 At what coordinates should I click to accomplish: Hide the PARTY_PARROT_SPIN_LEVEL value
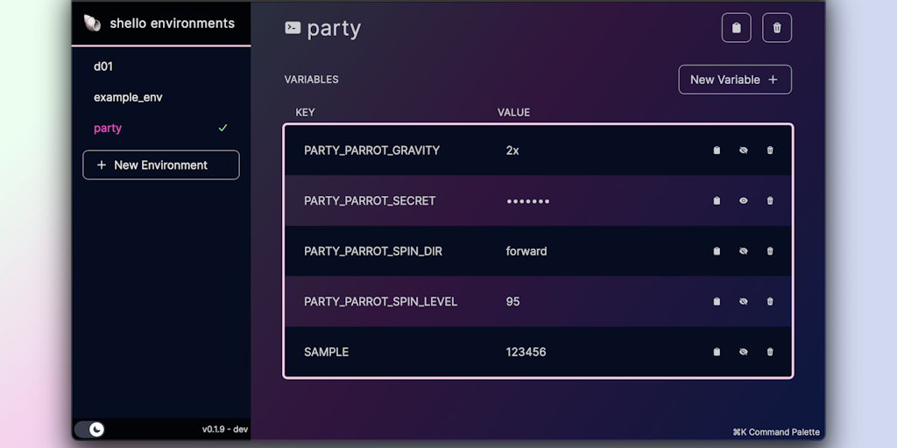click(x=743, y=302)
